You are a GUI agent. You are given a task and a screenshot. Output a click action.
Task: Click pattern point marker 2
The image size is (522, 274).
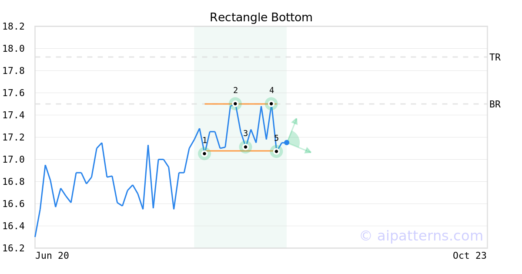coord(235,104)
